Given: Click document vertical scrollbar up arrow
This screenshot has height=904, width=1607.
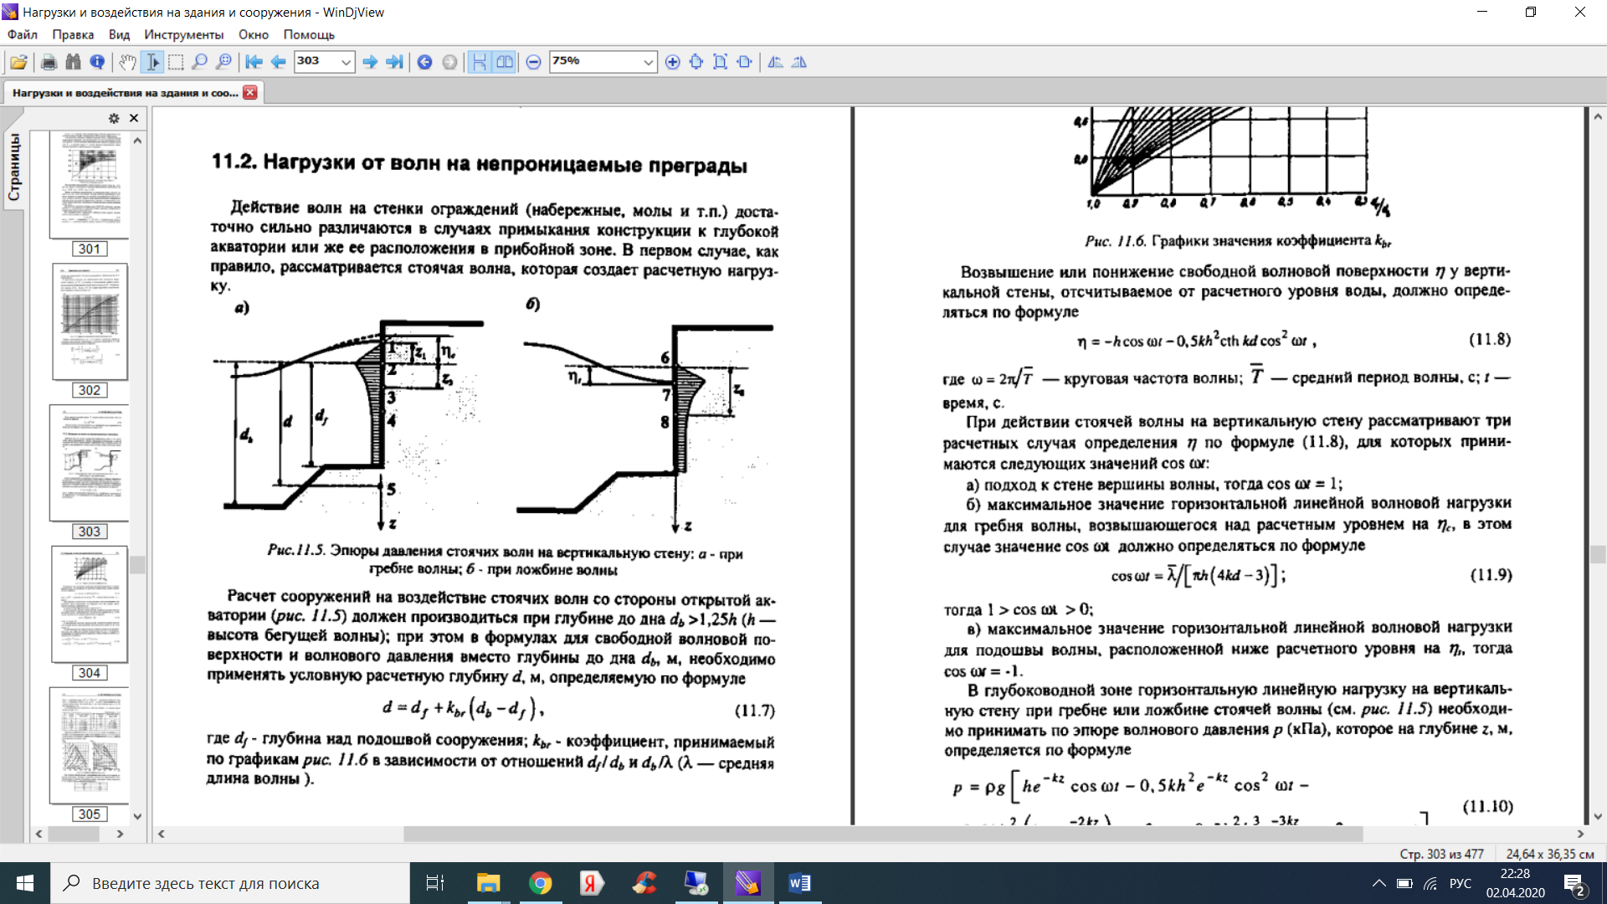Looking at the screenshot, I should click(1598, 116).
